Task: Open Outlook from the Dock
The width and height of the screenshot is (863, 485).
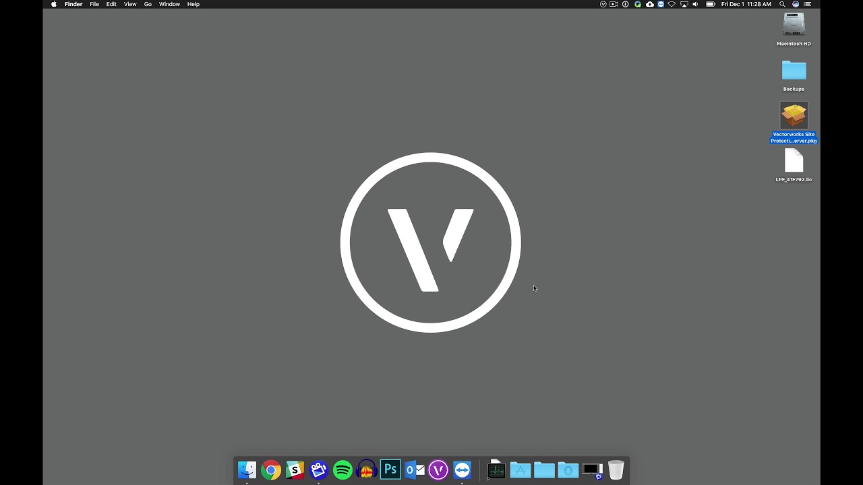Action: click(x=414, y=470)
